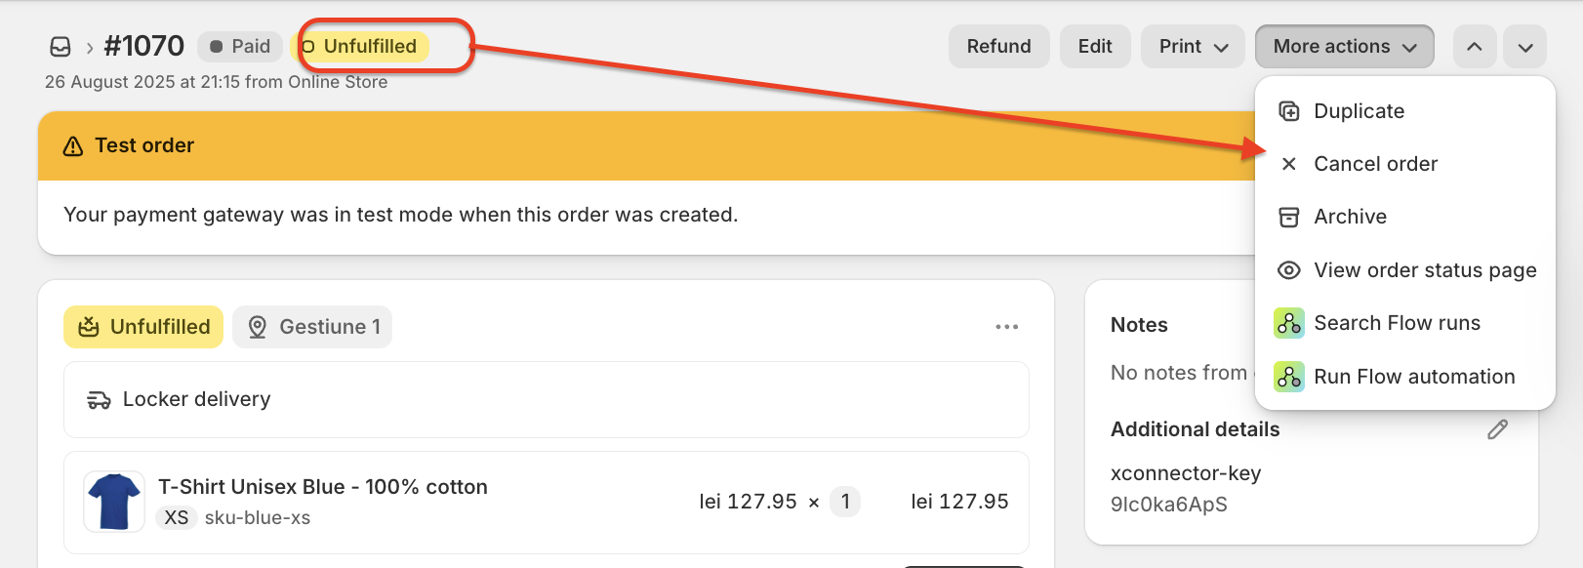Image resolution: width=1583 pixels, height=568 pixels.
Task: Select Archive menu entry
Action: [1350, 217]
